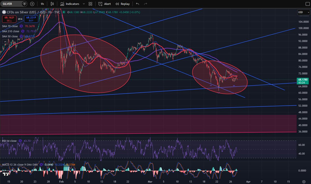Click the plus icon to compare symbols
Image resolution: width=311 pixels, height=184 pixels.
point(32,4)
